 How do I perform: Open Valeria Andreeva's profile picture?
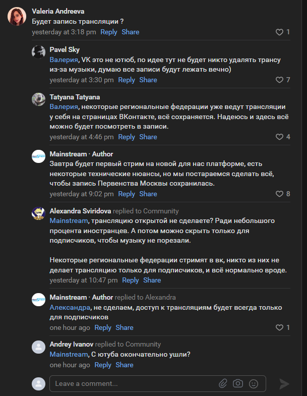(x=17, y=17)
